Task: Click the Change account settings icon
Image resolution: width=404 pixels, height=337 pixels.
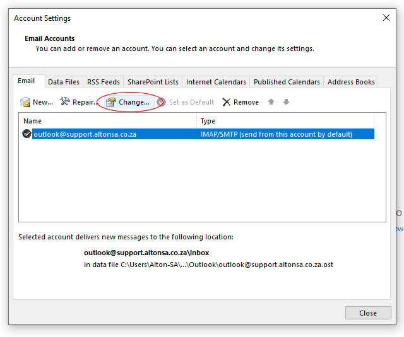Action: [x=111, y=101]
